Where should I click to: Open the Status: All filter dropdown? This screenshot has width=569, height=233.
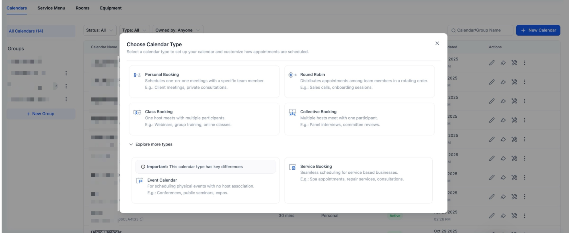(x=100, y=30)
